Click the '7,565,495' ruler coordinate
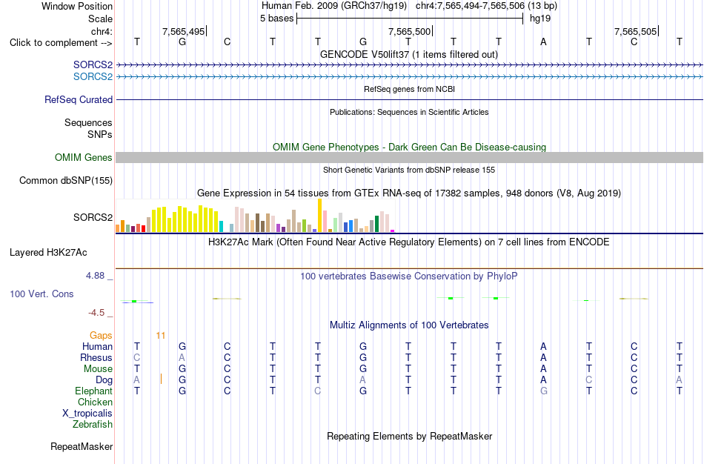Viewport: 704px width, 464px height. tap(183, 31)
